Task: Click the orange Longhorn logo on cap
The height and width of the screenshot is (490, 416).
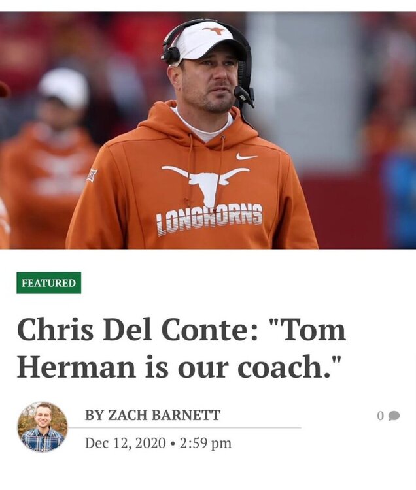Action: (214, 31)
